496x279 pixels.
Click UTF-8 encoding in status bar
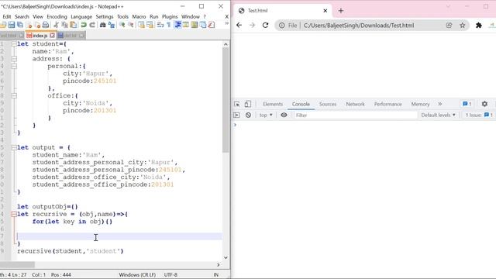(x=170, y=274)
